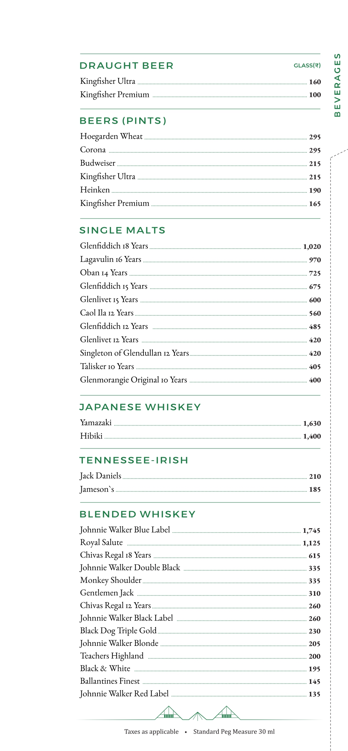Click the 1,630 price for Yamazaki
The image size is (348, 751).
pos(312,423)
